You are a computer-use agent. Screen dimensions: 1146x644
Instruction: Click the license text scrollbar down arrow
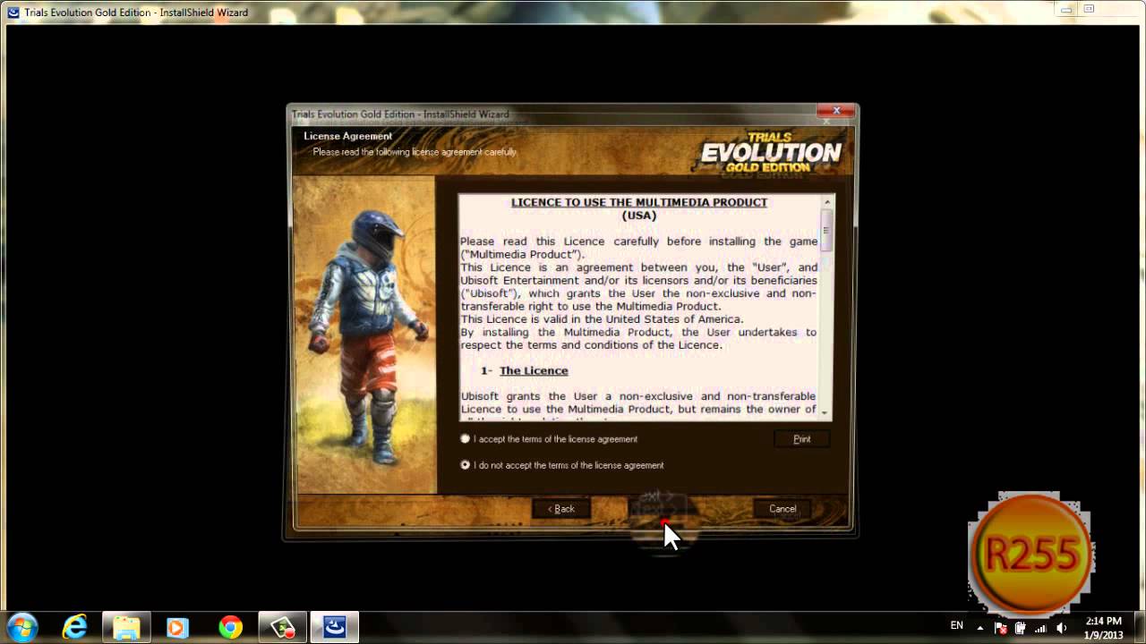825,413
